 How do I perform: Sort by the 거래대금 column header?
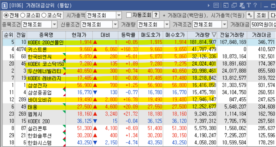click(261, 35)
